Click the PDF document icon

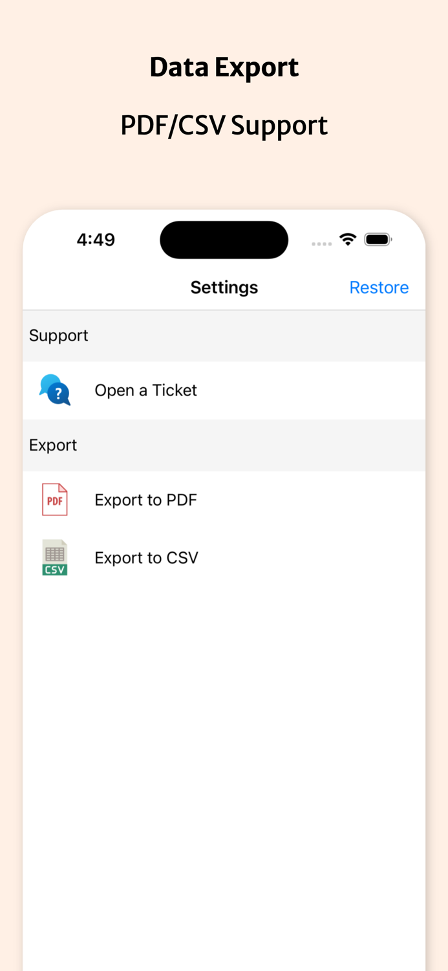54,499
